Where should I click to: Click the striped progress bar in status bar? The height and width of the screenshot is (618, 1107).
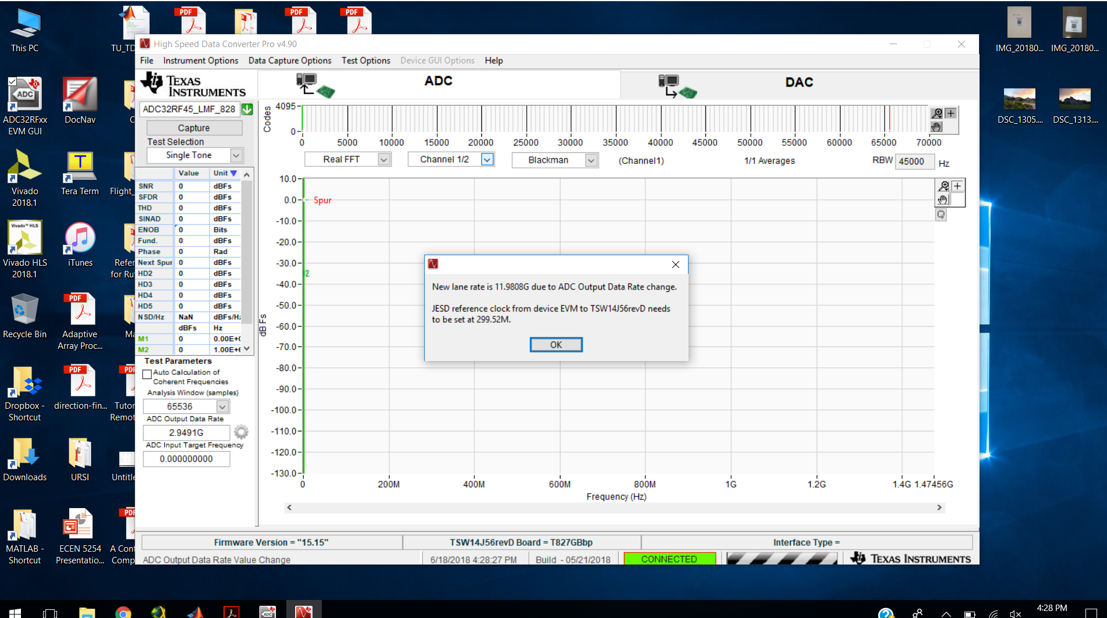(x=782, y=559)
